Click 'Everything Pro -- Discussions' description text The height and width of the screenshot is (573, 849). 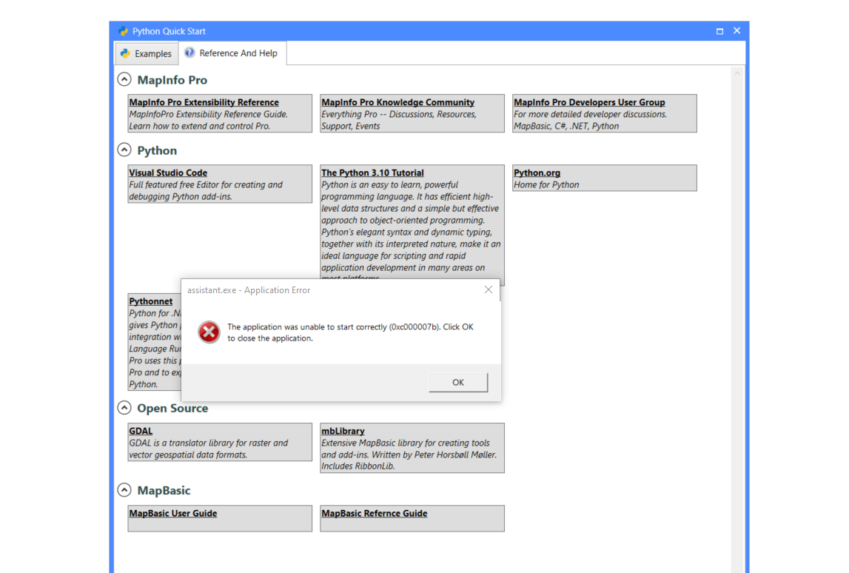click(x=398, y=120)
